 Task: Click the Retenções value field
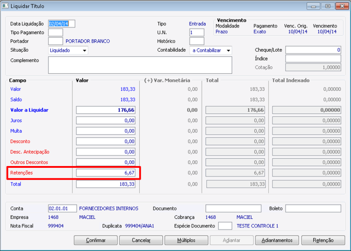[105, 173]
